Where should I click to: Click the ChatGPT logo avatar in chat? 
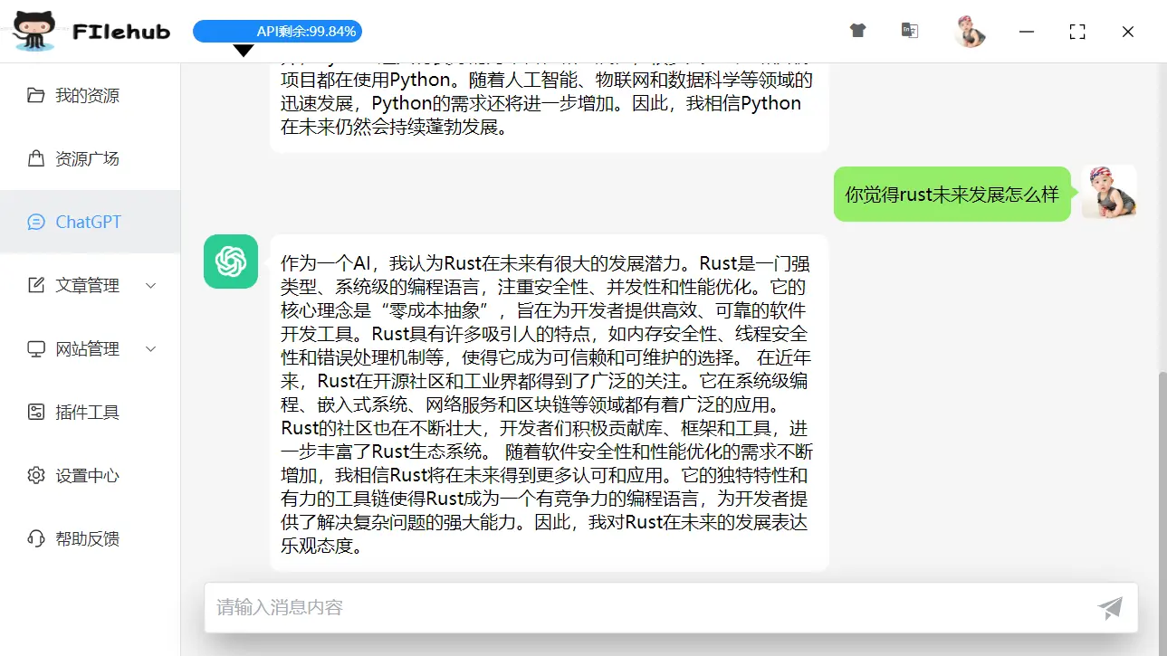pyautogui.click(x=231, y=261)
